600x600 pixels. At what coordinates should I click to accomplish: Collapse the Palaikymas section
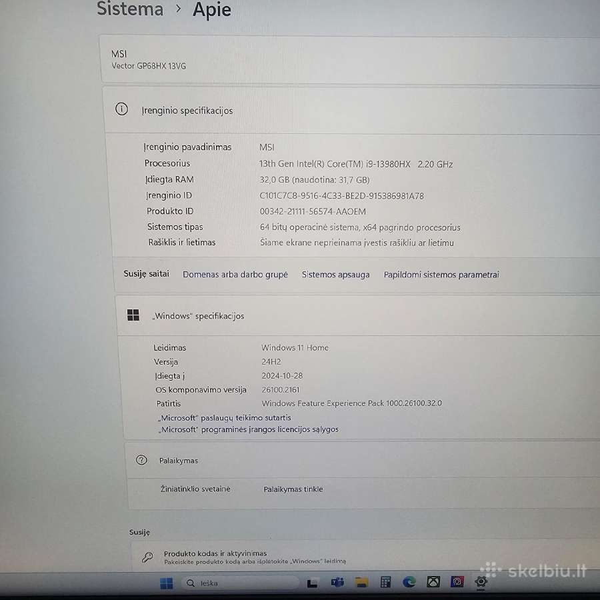click(x=363, y=460)
